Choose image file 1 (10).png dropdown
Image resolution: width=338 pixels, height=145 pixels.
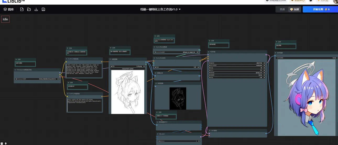[128, 66]
